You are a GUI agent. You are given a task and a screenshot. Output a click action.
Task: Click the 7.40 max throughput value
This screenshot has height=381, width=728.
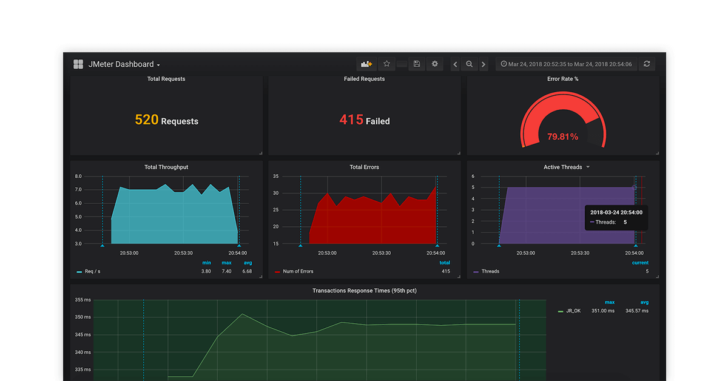(226, 271)
